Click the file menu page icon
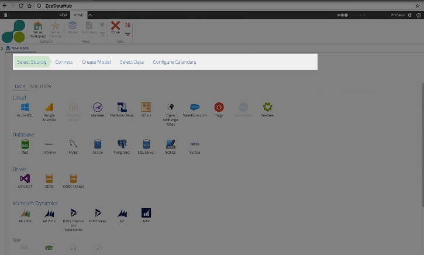Viewport: 424px width, 255px height. click(x=6, y=15)
